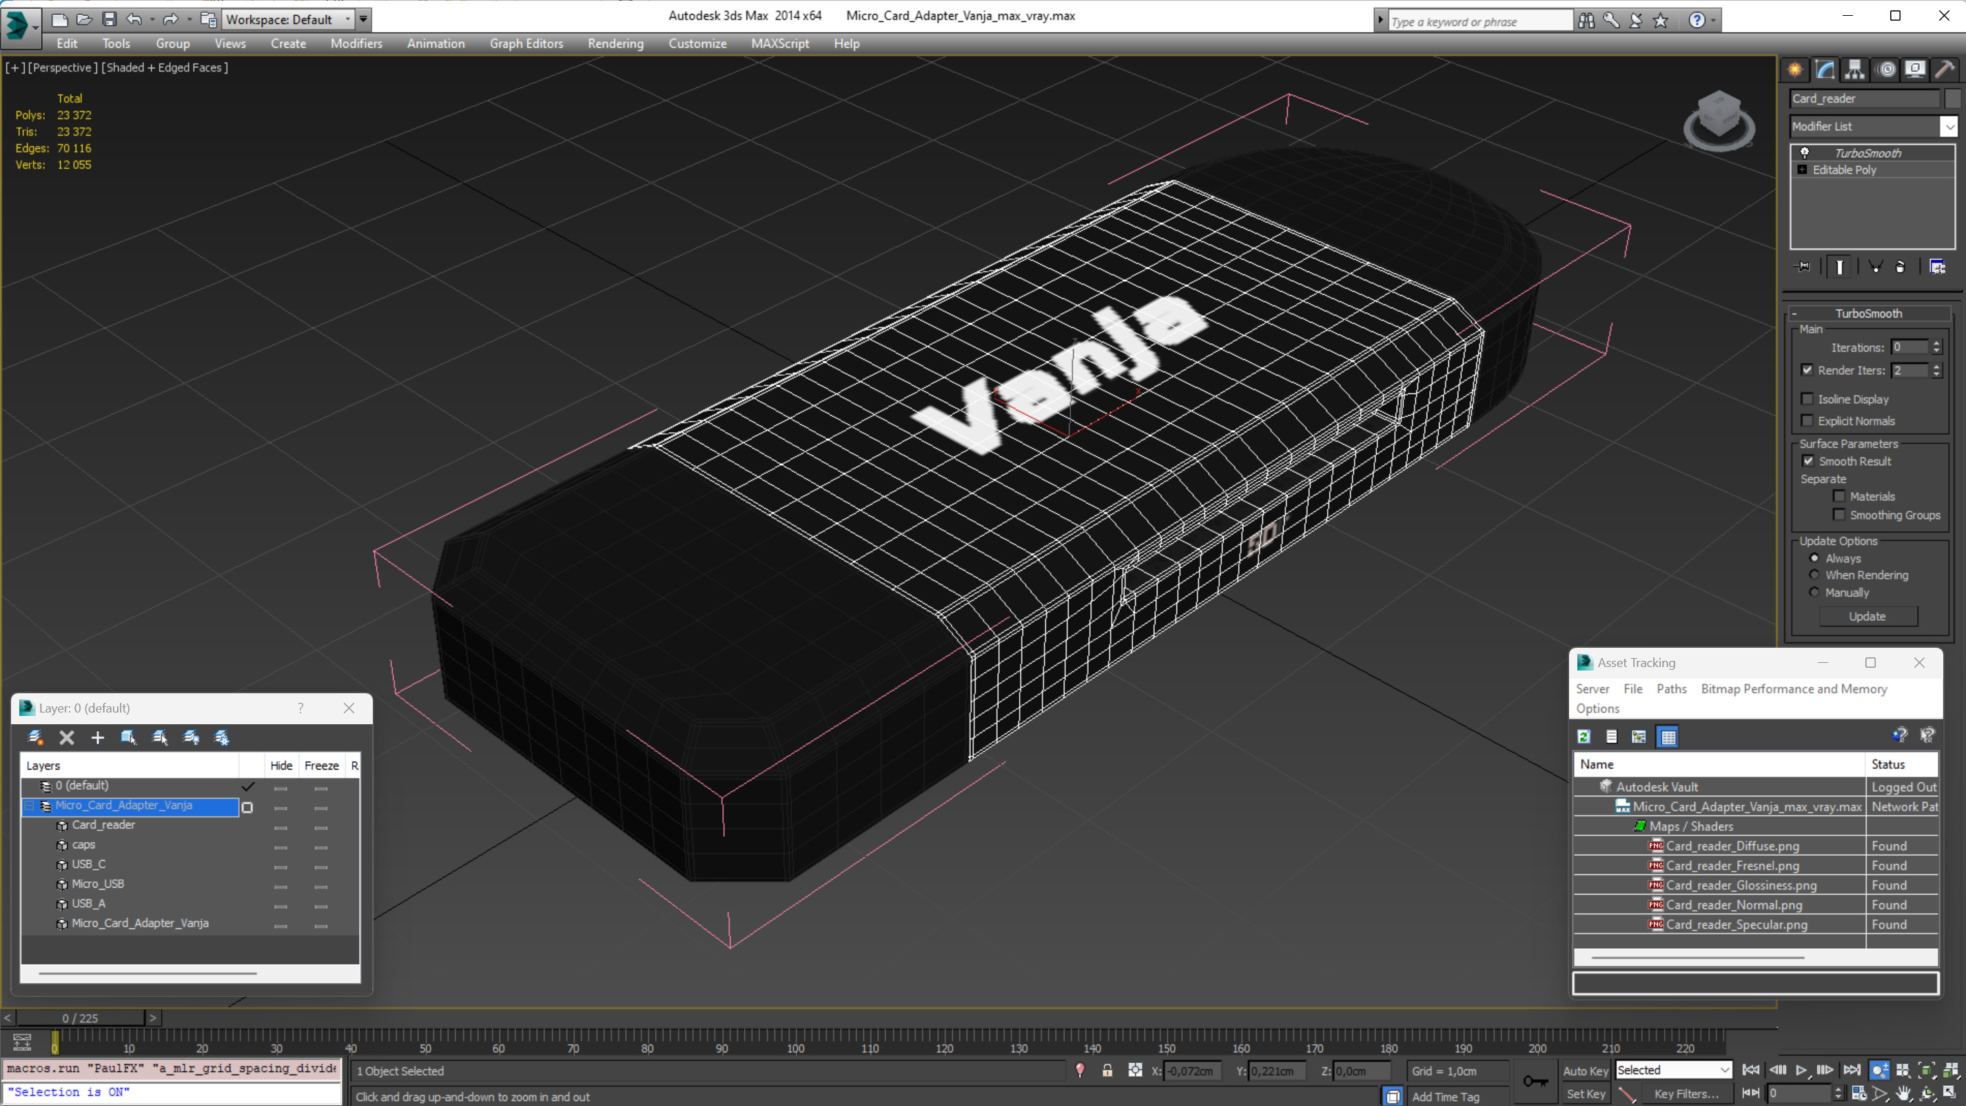This screenshot has height=1106, width=1966.
Task: Click Save File icon in quick access toolbar
Action: 109,19
